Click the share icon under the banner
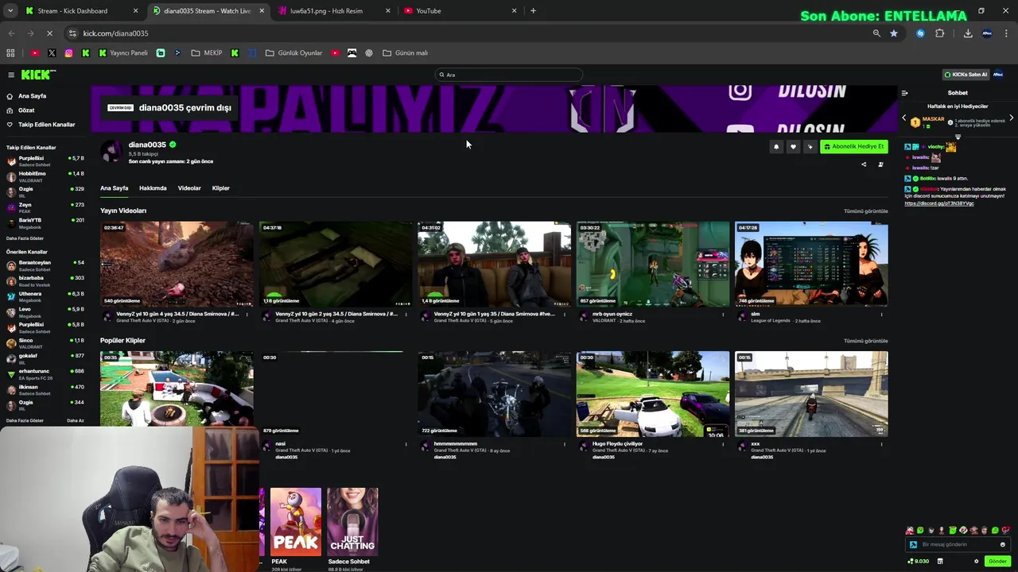This screenshot has width=1018, height=572. [x=864, y=164]
